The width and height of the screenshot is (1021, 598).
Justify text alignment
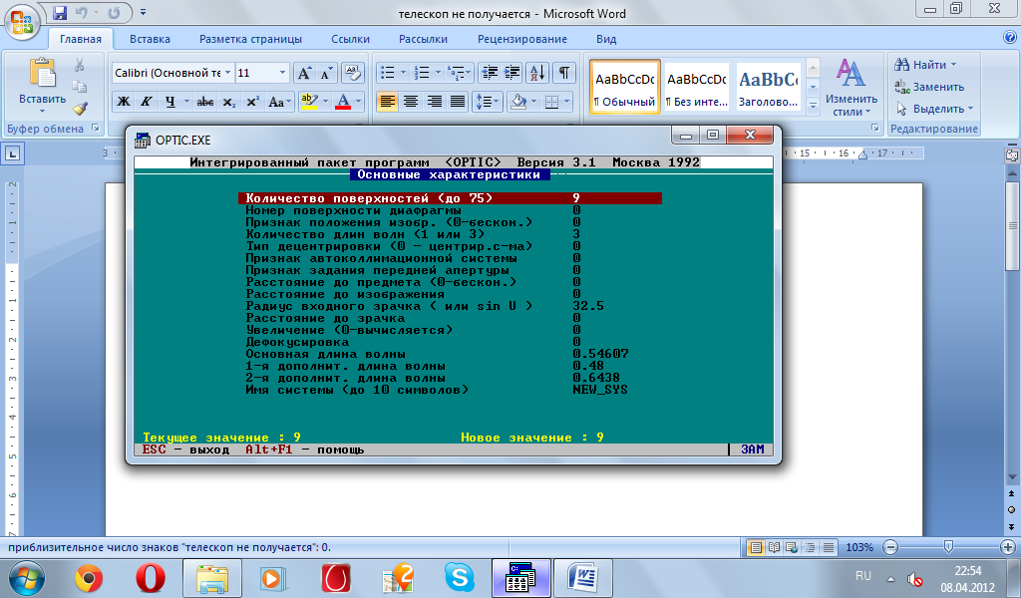pos(458,102)
